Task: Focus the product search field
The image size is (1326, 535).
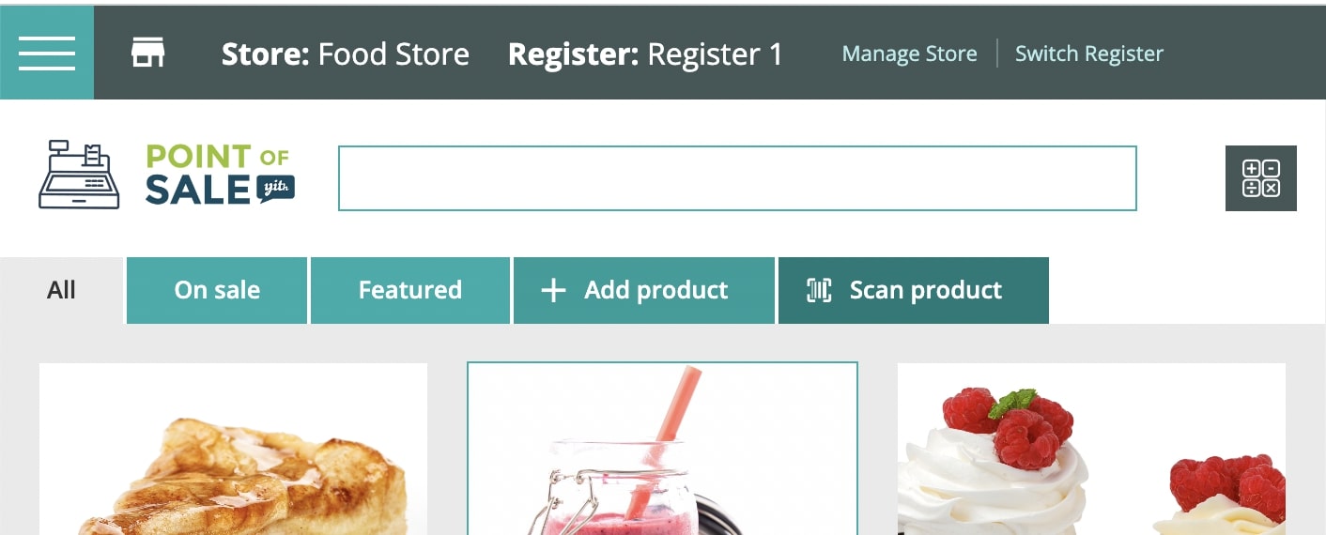Action: pyautogui.click(x=737, y=178)
